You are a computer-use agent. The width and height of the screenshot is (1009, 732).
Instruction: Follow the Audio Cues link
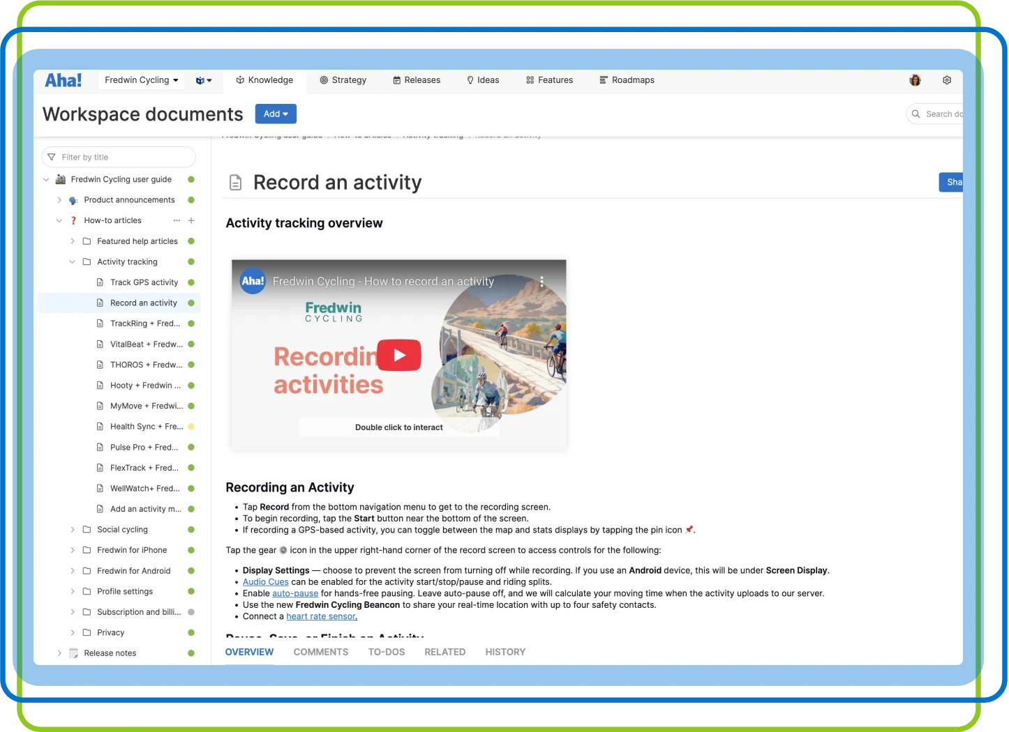click(266, 582)
